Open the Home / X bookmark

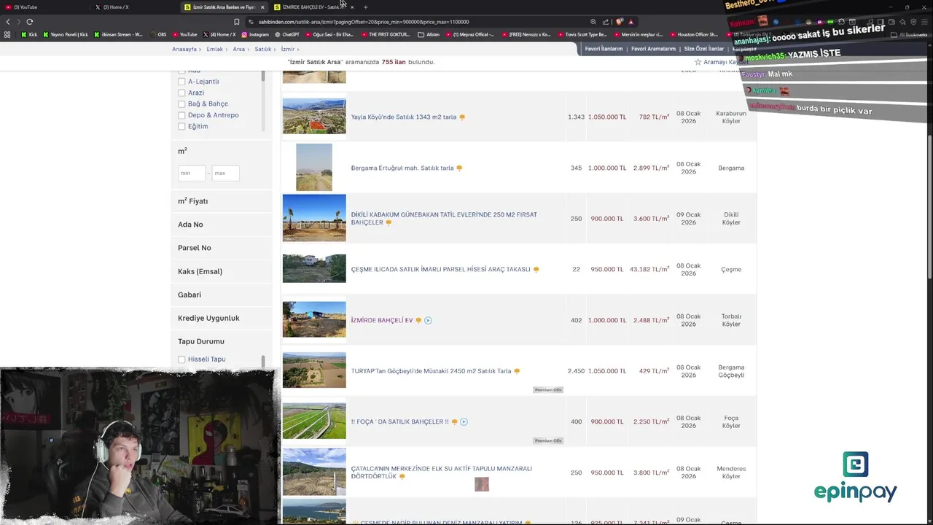[219, 34]
